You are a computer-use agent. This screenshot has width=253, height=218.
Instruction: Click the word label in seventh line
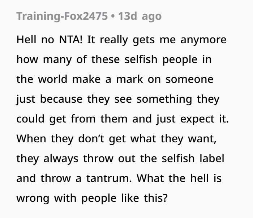(212, 158)
